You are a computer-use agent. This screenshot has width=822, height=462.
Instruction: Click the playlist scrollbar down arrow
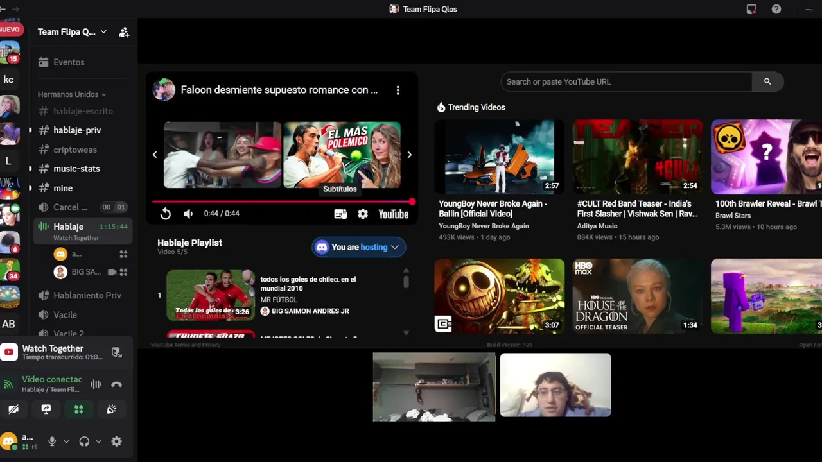click(x=406, y=332)
